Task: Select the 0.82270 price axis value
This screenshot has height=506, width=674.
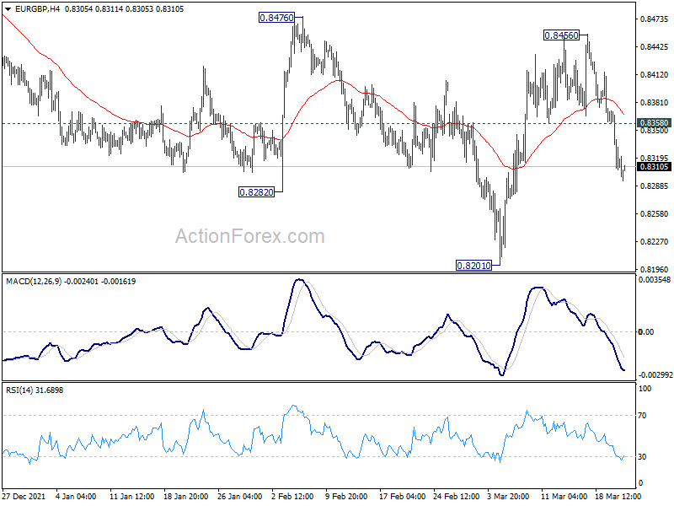Action: 655,242
